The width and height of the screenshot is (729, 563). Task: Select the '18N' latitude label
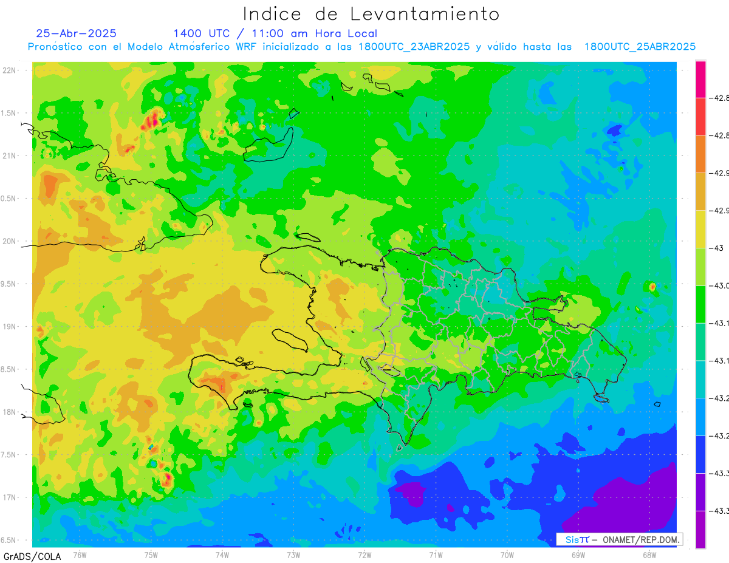click(10, 412)
